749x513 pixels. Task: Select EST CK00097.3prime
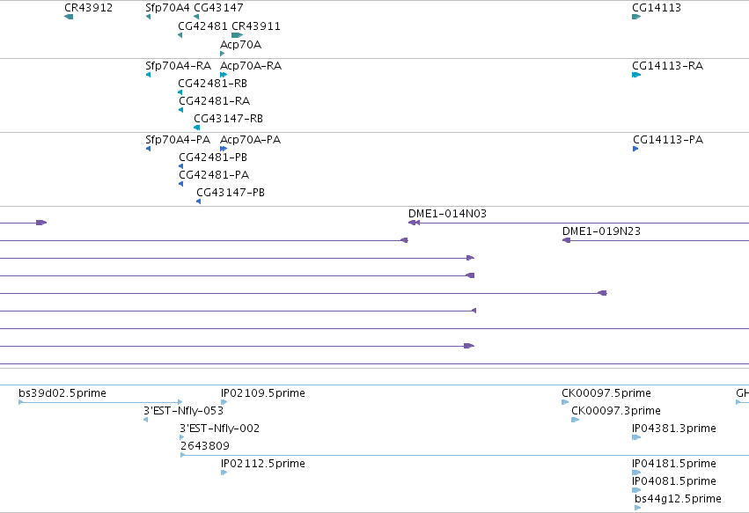[x=616, y=411]
